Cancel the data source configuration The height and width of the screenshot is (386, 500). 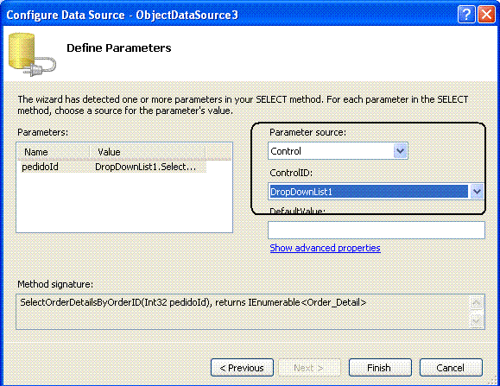pyautogui.click(x=451, y=368)
